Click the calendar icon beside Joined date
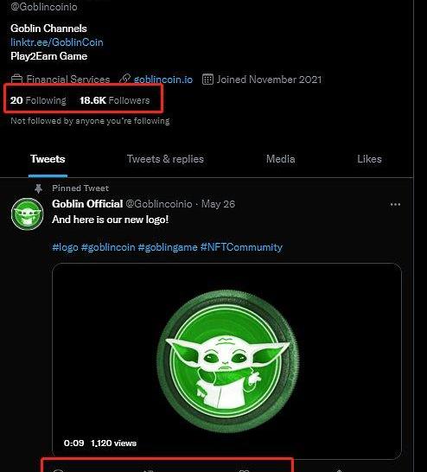 click(x=207, y=80)
